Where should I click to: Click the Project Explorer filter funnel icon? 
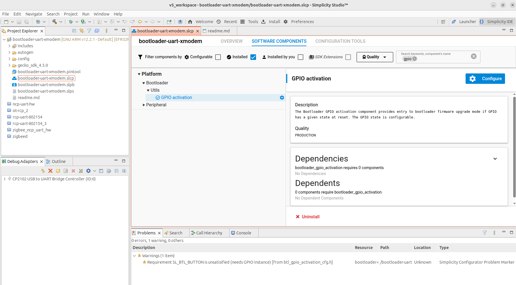(89, 31)
